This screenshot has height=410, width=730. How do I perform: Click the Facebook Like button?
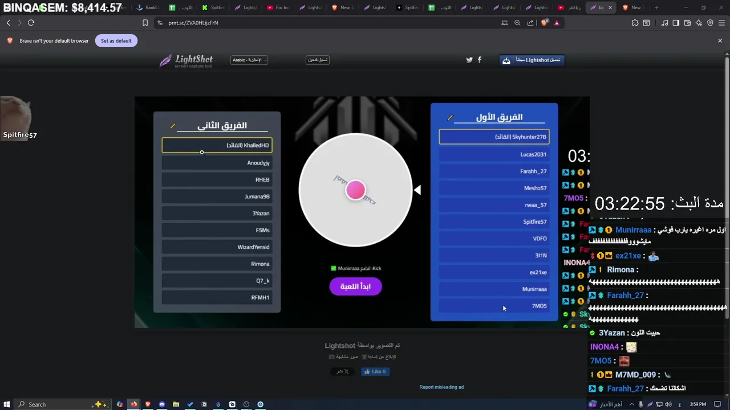pyautogui.click(x=375, y=371)
